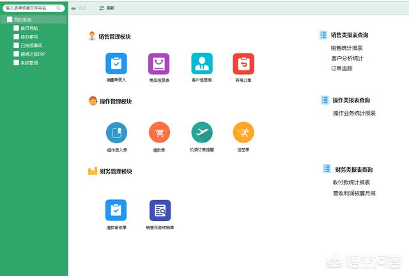This screenshot has height=276, width=409.
Task: Open the 销售账务核销单 document search icon
Action: [160, 211]
